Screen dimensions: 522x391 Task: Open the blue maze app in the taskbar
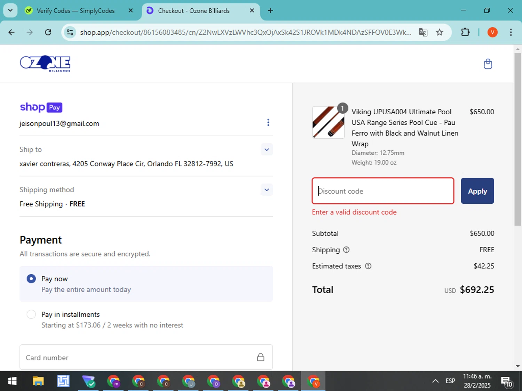point(63,381)
